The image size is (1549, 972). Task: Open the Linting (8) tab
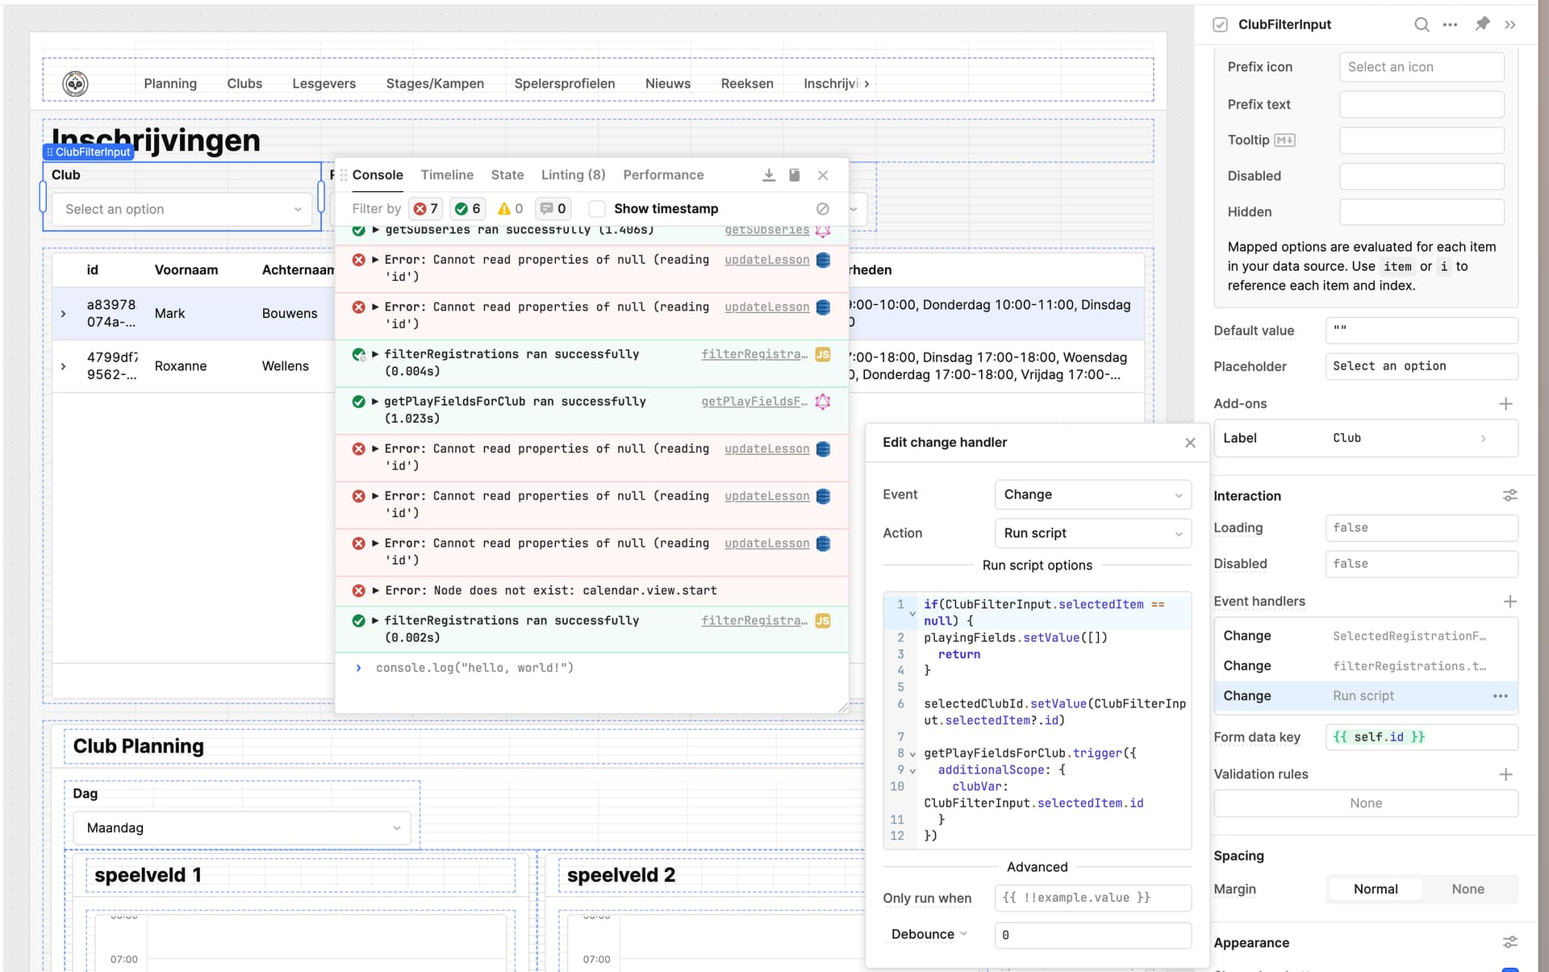[x=573, y=175]
